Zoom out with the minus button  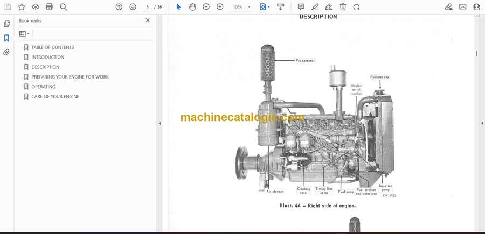point(206,7)
